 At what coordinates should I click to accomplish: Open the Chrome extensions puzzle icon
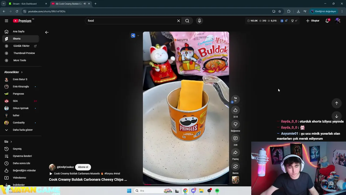tap(289, 11)
